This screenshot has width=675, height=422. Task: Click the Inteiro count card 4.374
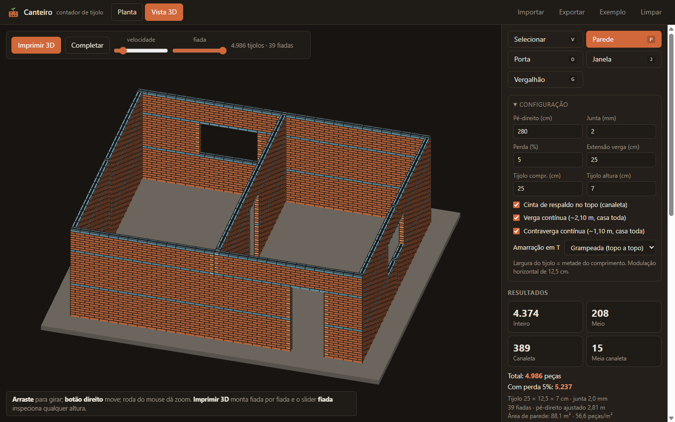point(545,317)
